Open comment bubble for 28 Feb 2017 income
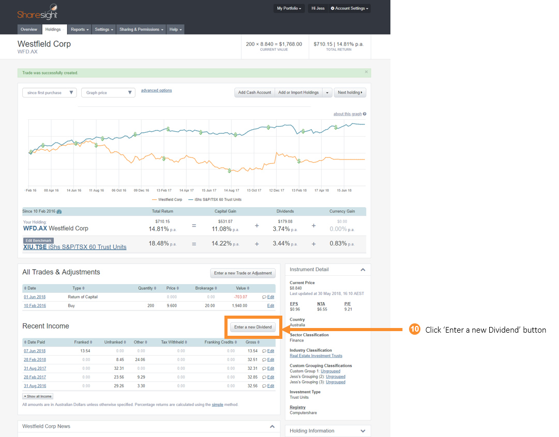 point(264,377)
